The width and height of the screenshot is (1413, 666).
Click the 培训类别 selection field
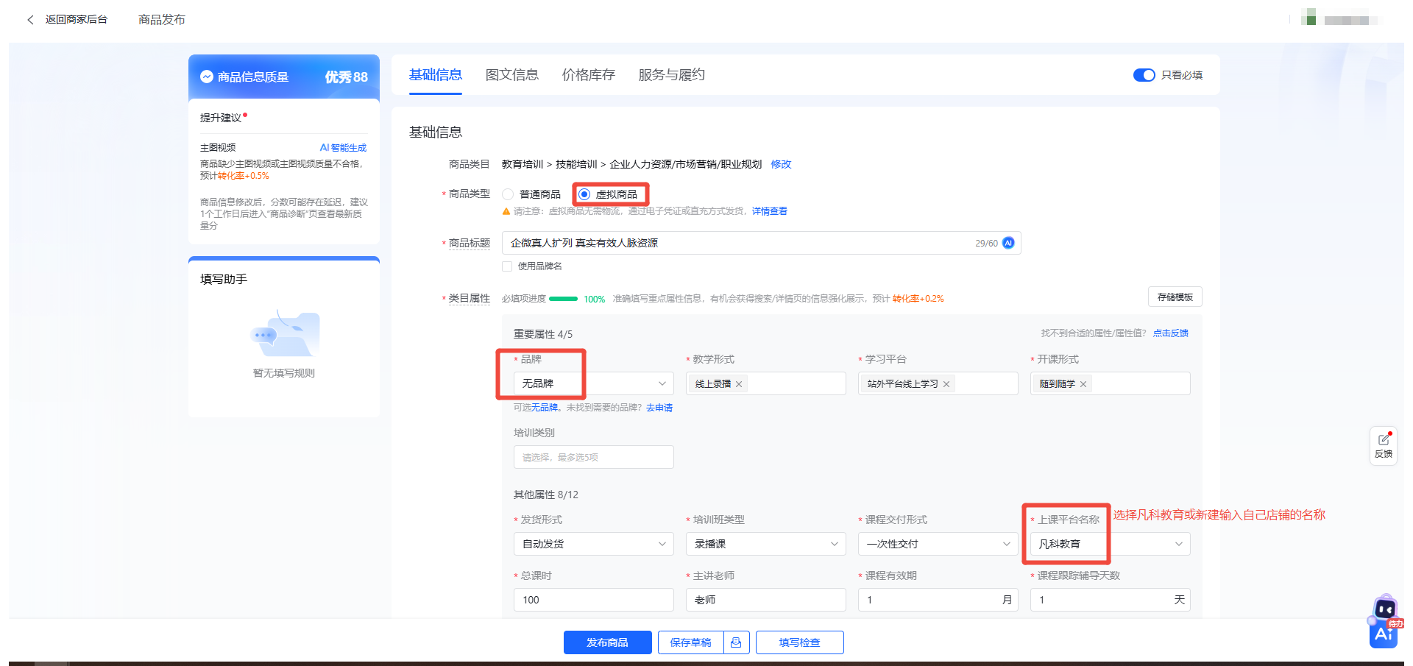pos(593,457)
